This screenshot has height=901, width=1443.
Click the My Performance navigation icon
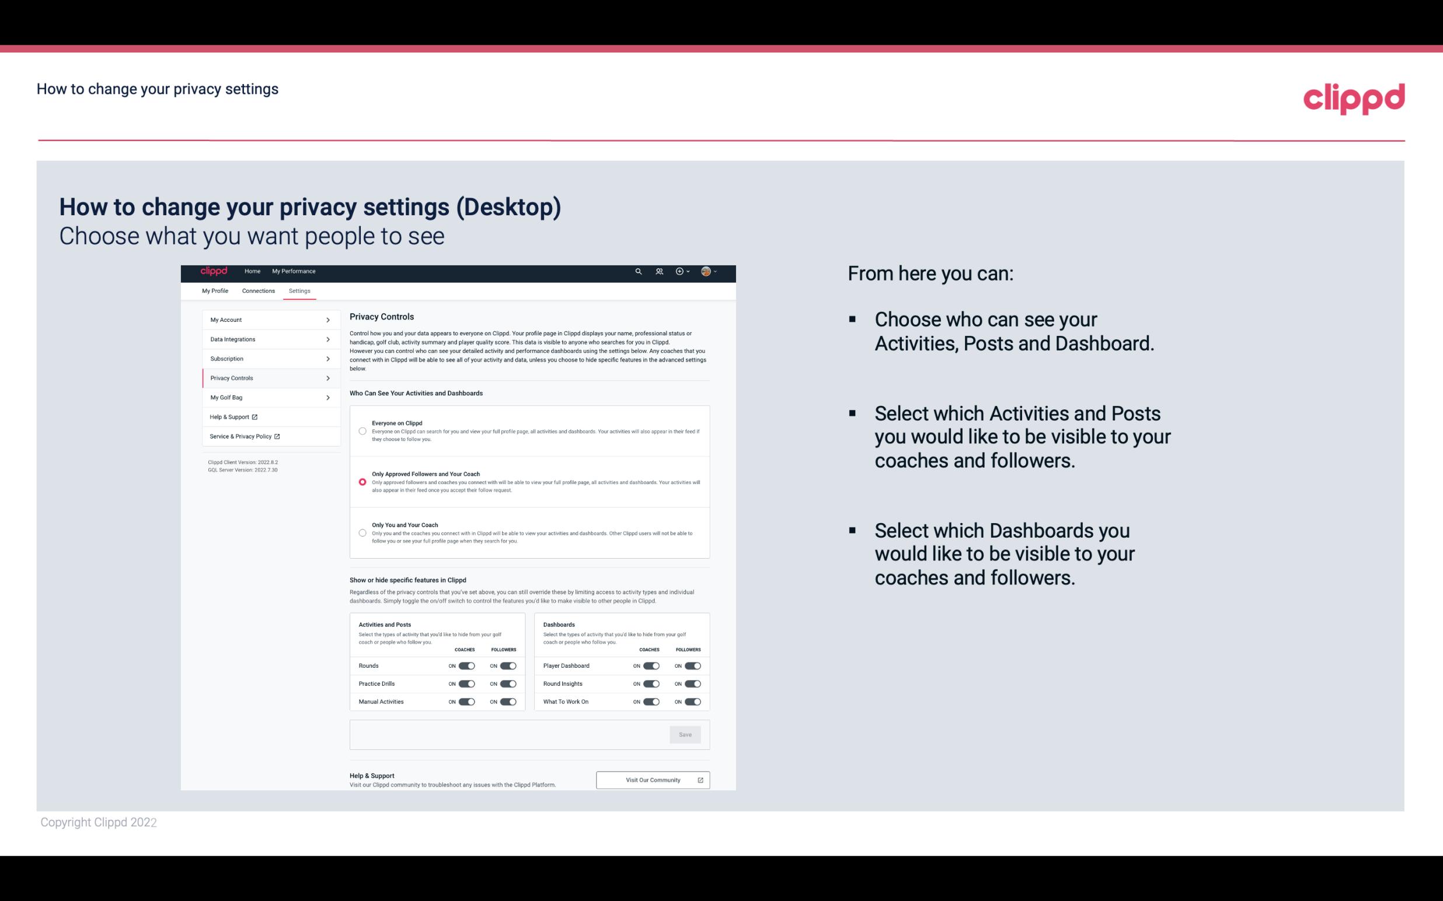[294, 271]
